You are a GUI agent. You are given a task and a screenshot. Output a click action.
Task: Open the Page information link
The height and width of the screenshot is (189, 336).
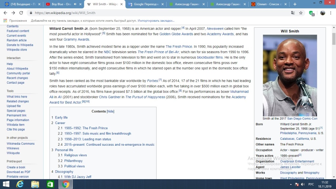coord(18,120)
